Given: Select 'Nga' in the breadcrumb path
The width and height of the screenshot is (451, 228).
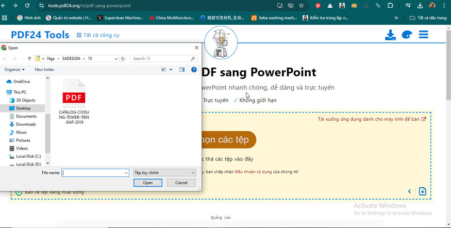Looking at the screenshot, I should tap(51, 58).
